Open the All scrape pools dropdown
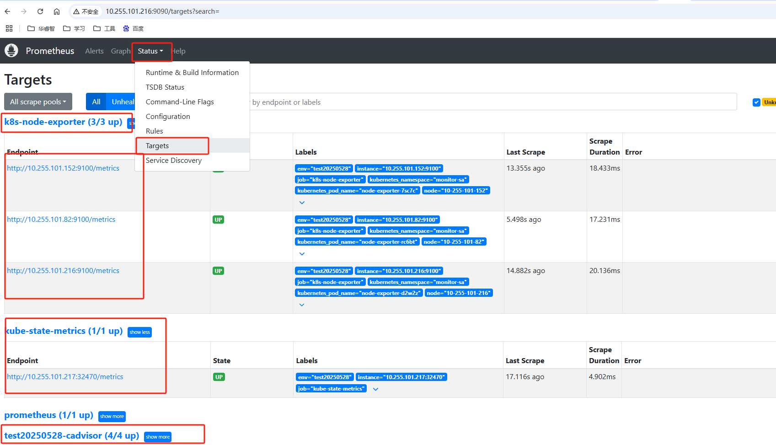Image resolution: width=776 pixels, height=445 pixels. tap(38, 102)
